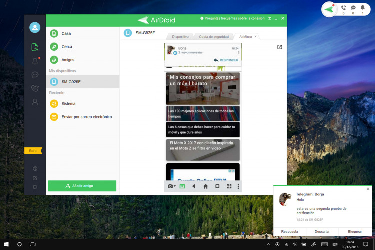Switch to the Dispositivo tab
The image size is (375, 250).
pyautogui.click(x=180, y=37)
